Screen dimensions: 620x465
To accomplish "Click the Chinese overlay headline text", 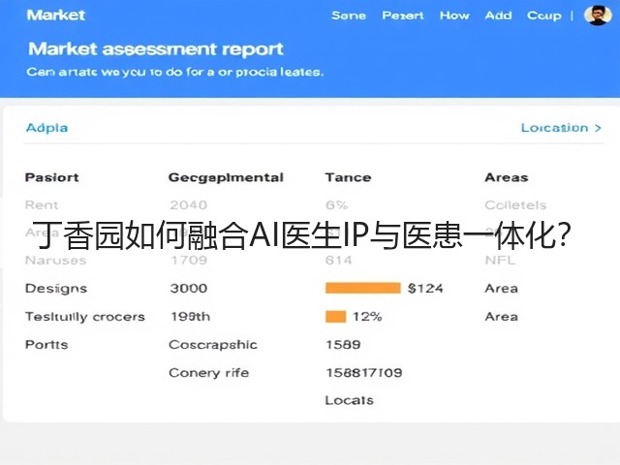I will coord(301,234).
